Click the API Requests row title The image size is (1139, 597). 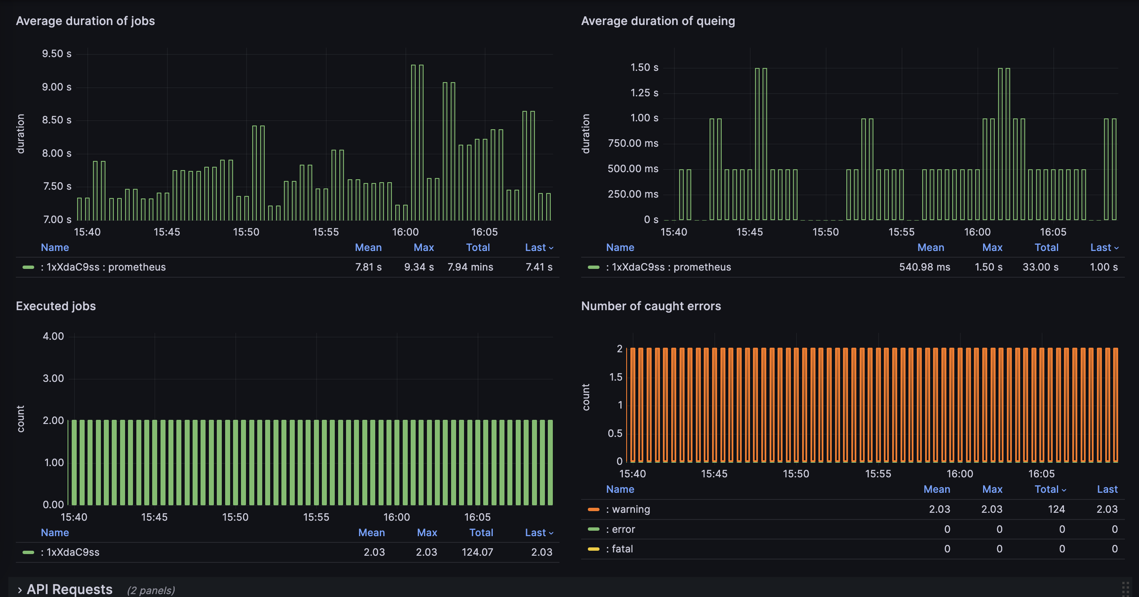click(x=70, y=589)
